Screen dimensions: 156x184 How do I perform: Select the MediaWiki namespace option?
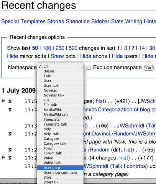(60, 110)
